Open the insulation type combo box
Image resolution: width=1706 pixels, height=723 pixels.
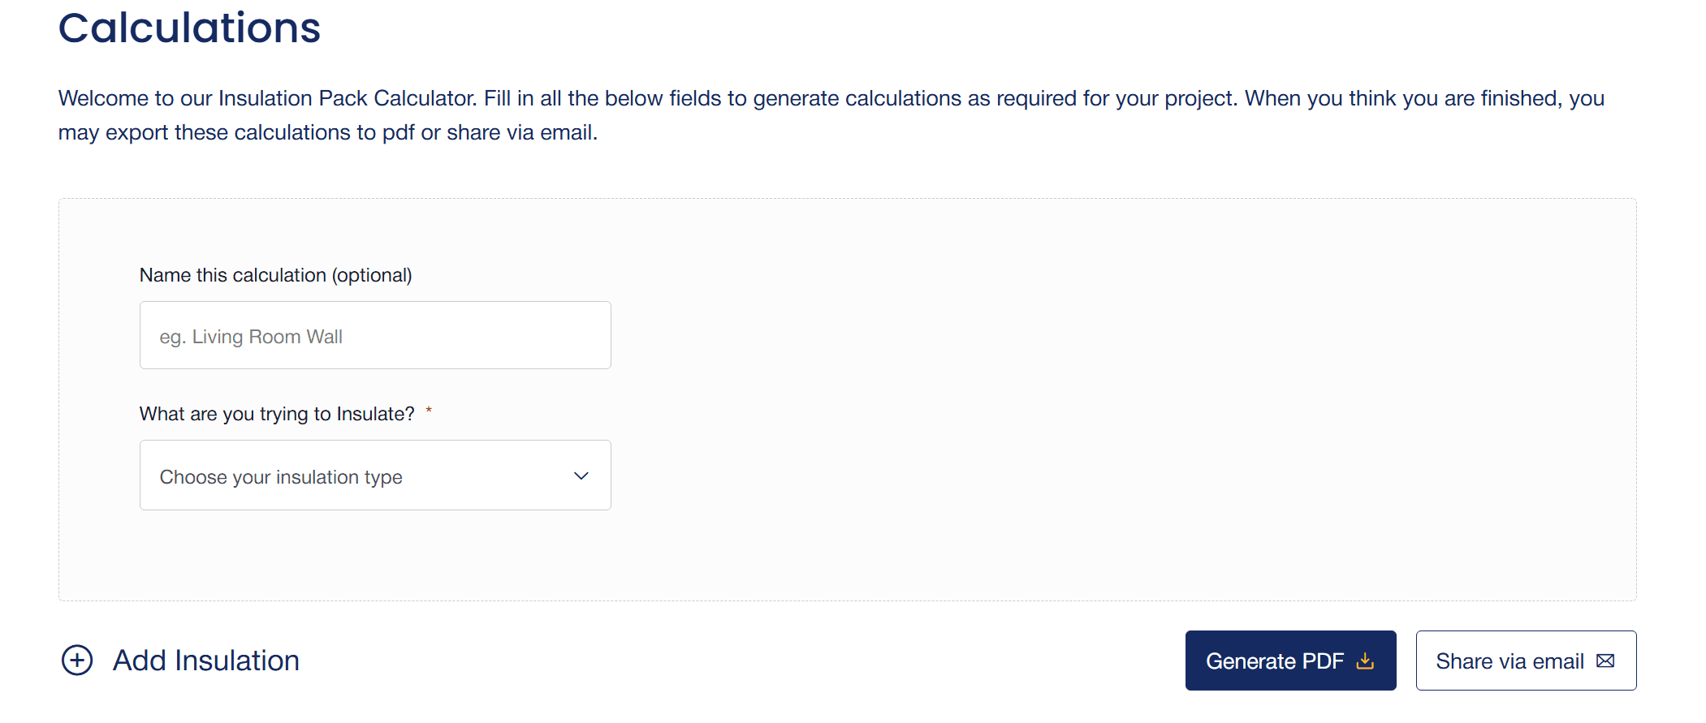[374, 476]
